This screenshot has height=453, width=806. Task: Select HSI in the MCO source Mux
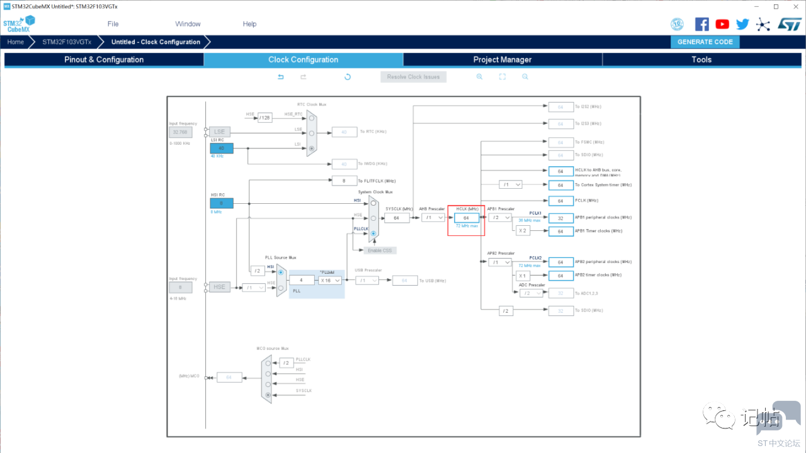(268, 373)
